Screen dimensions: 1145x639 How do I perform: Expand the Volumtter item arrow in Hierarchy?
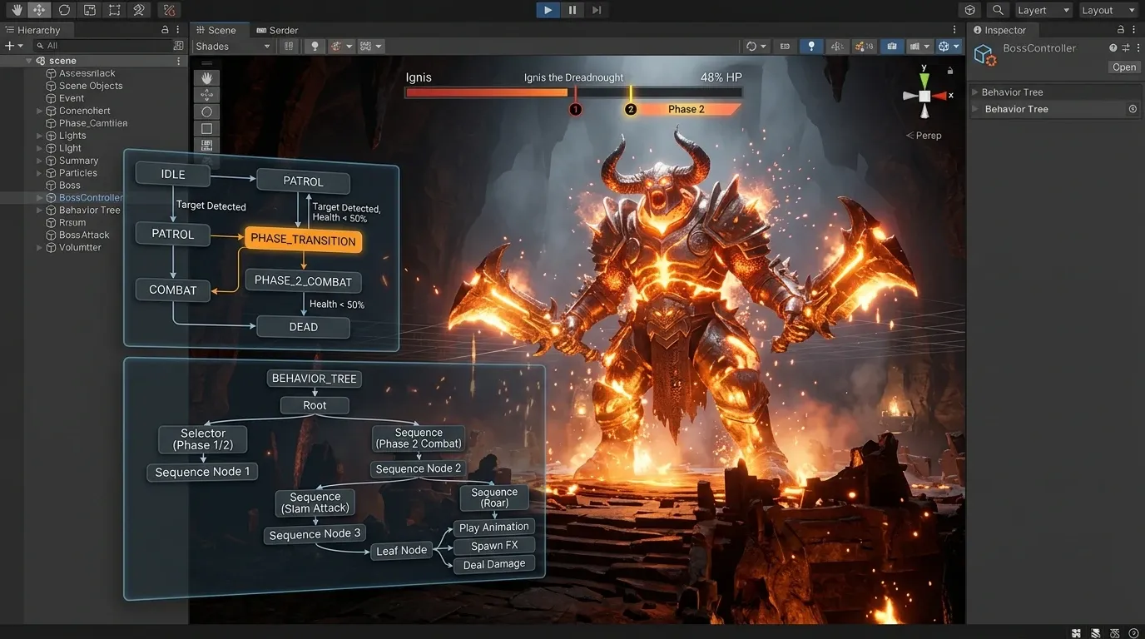(x=39, y=248)
